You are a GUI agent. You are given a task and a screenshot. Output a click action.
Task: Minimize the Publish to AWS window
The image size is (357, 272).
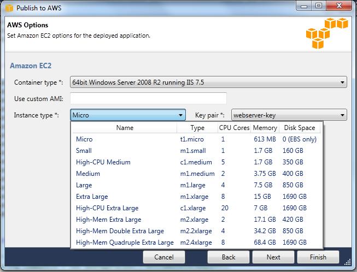304,6
